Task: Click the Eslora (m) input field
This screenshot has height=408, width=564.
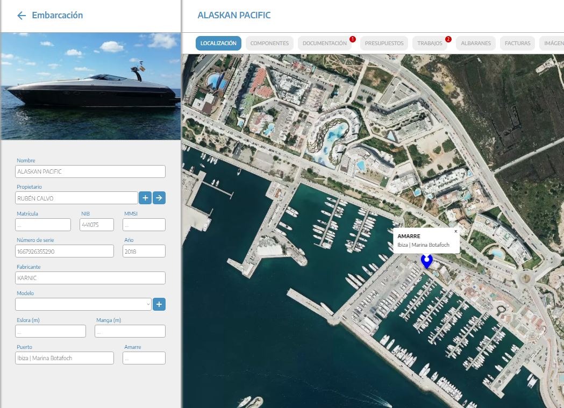Action: tap(51, 331)
